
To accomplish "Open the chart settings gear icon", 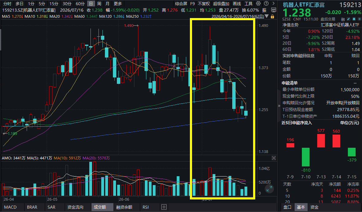I will tap(258, 3).
